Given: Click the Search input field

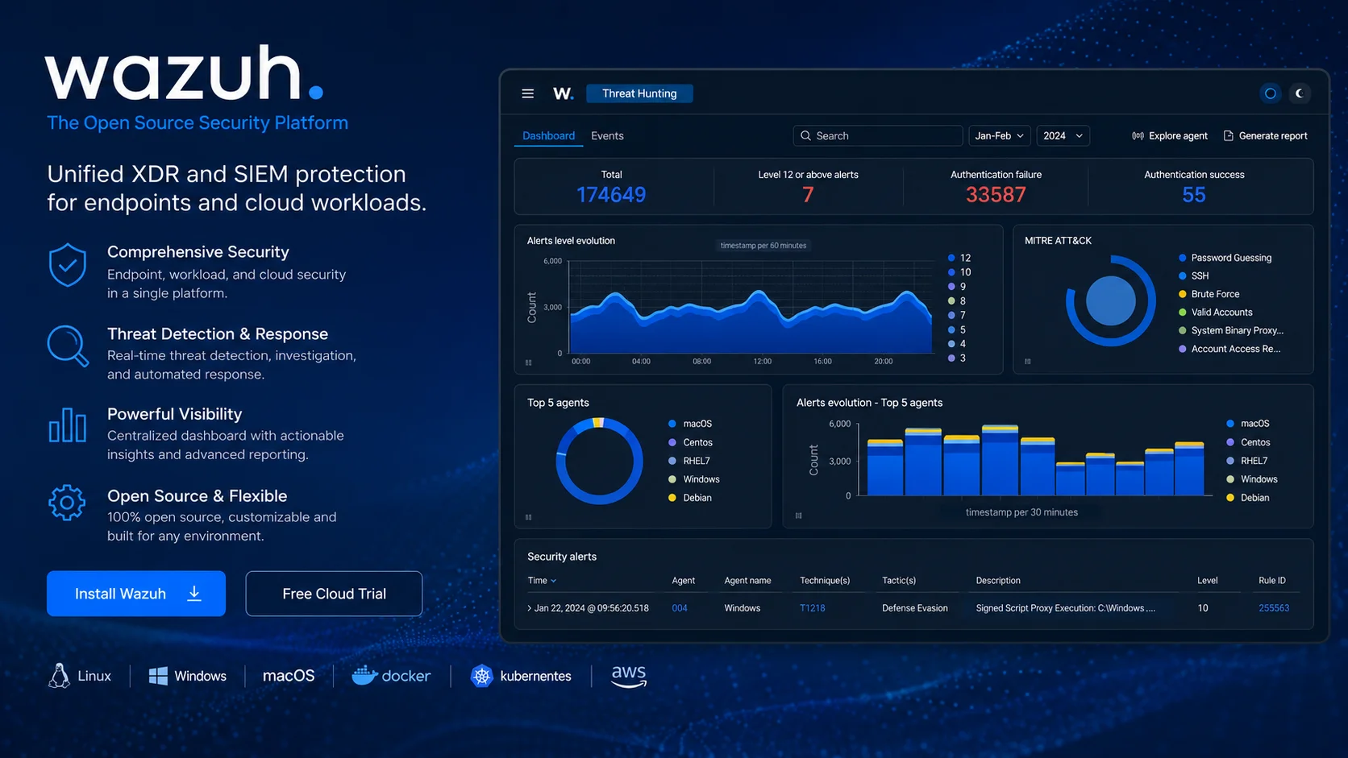Looking at the screenshot, I should click(878, 136).
